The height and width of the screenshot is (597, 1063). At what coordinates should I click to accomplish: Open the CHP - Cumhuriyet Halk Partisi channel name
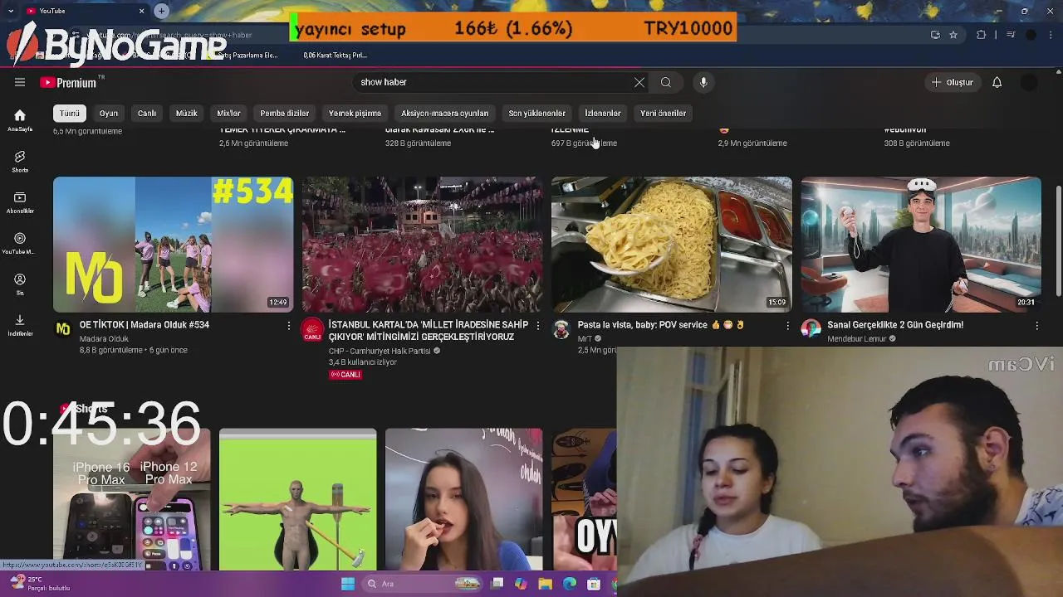coord(380,351)
